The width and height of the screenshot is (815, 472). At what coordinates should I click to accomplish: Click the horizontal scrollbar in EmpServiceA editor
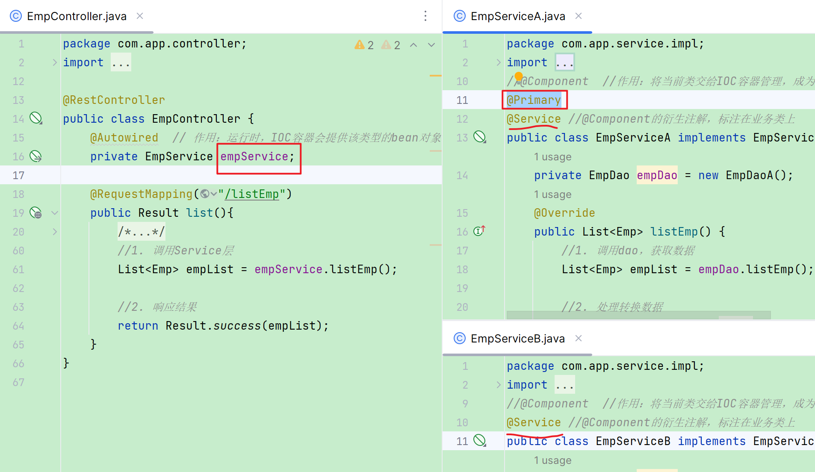pos(638,315)
